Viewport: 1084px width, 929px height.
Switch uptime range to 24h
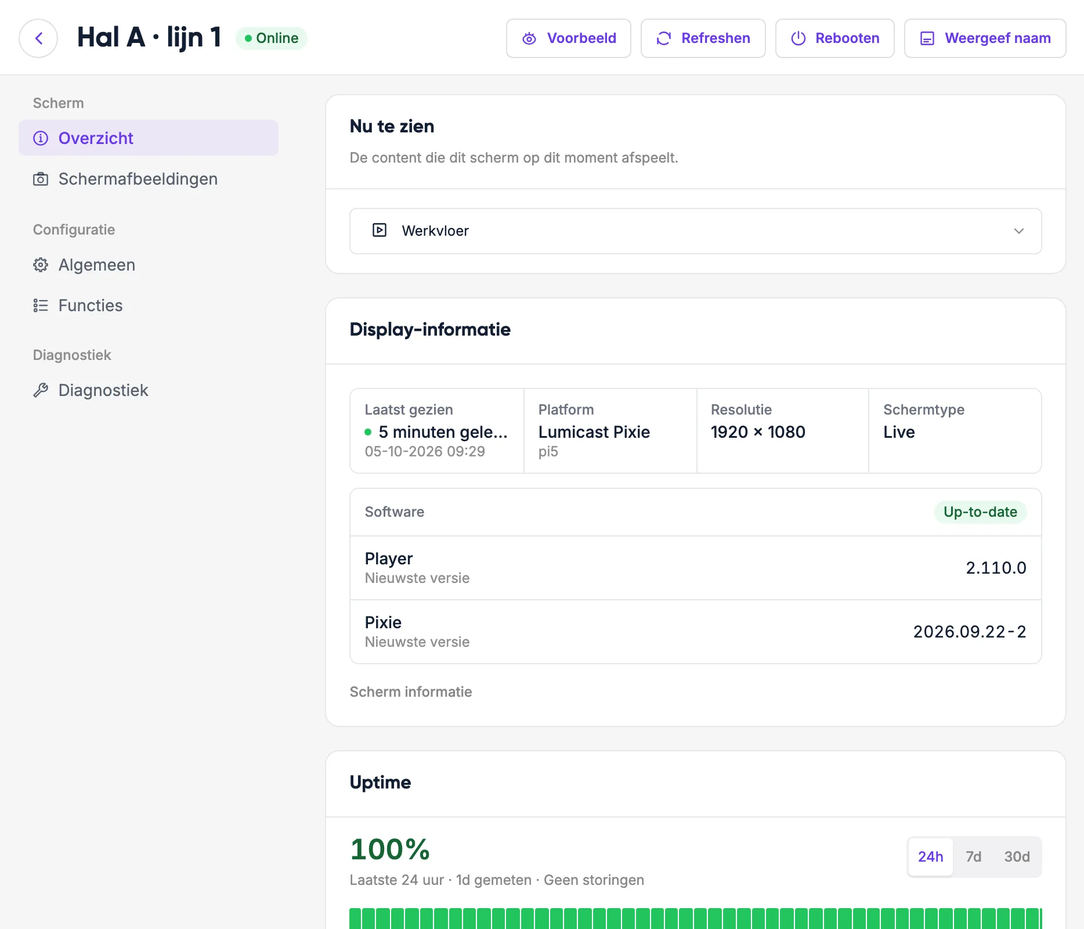pos(930,856)
